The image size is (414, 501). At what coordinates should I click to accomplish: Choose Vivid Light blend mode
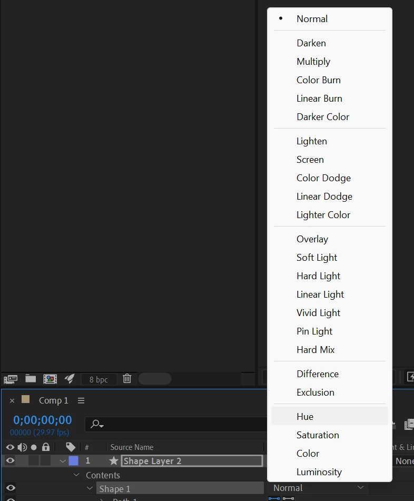(329, 313)
